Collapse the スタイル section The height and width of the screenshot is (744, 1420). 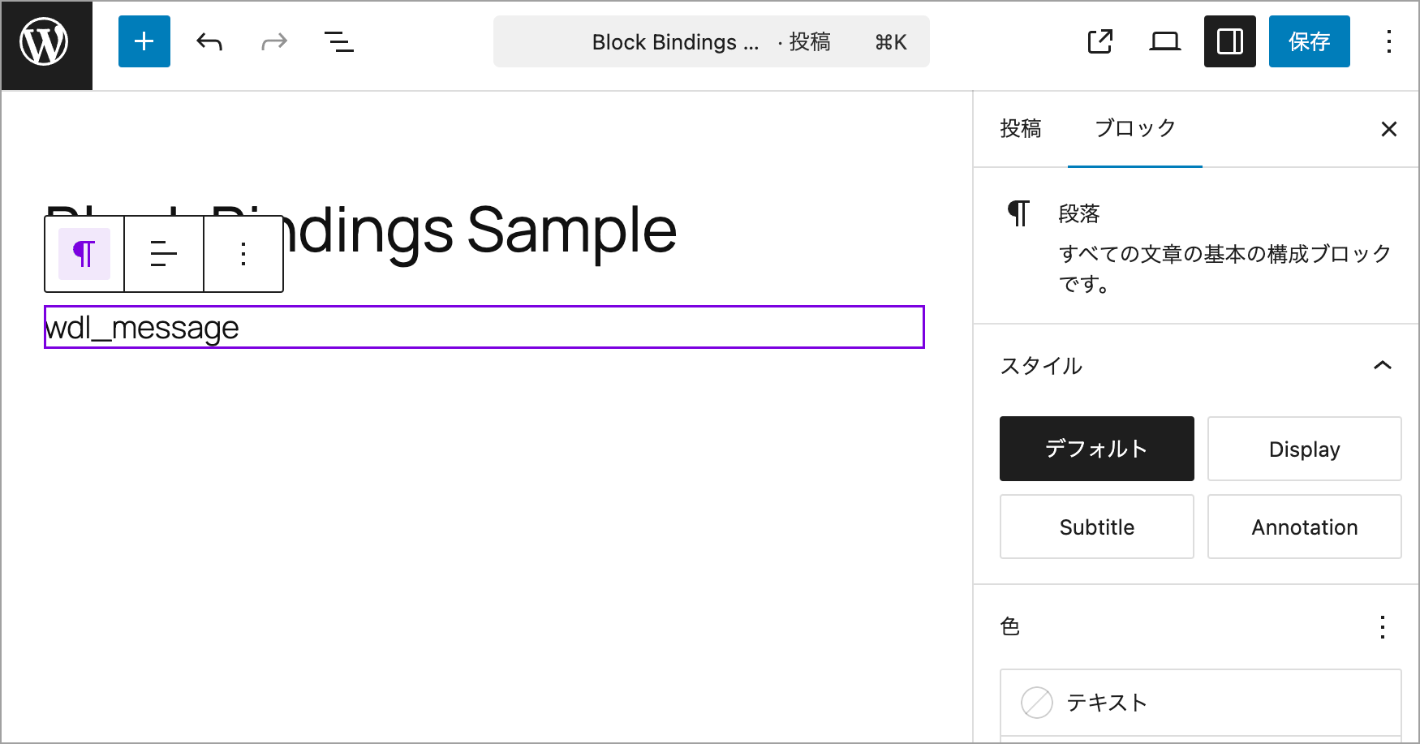click(x=1383, y=366)
